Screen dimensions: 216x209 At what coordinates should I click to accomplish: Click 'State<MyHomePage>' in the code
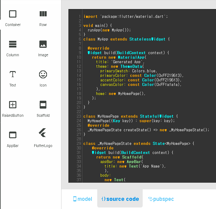point(171,144)
